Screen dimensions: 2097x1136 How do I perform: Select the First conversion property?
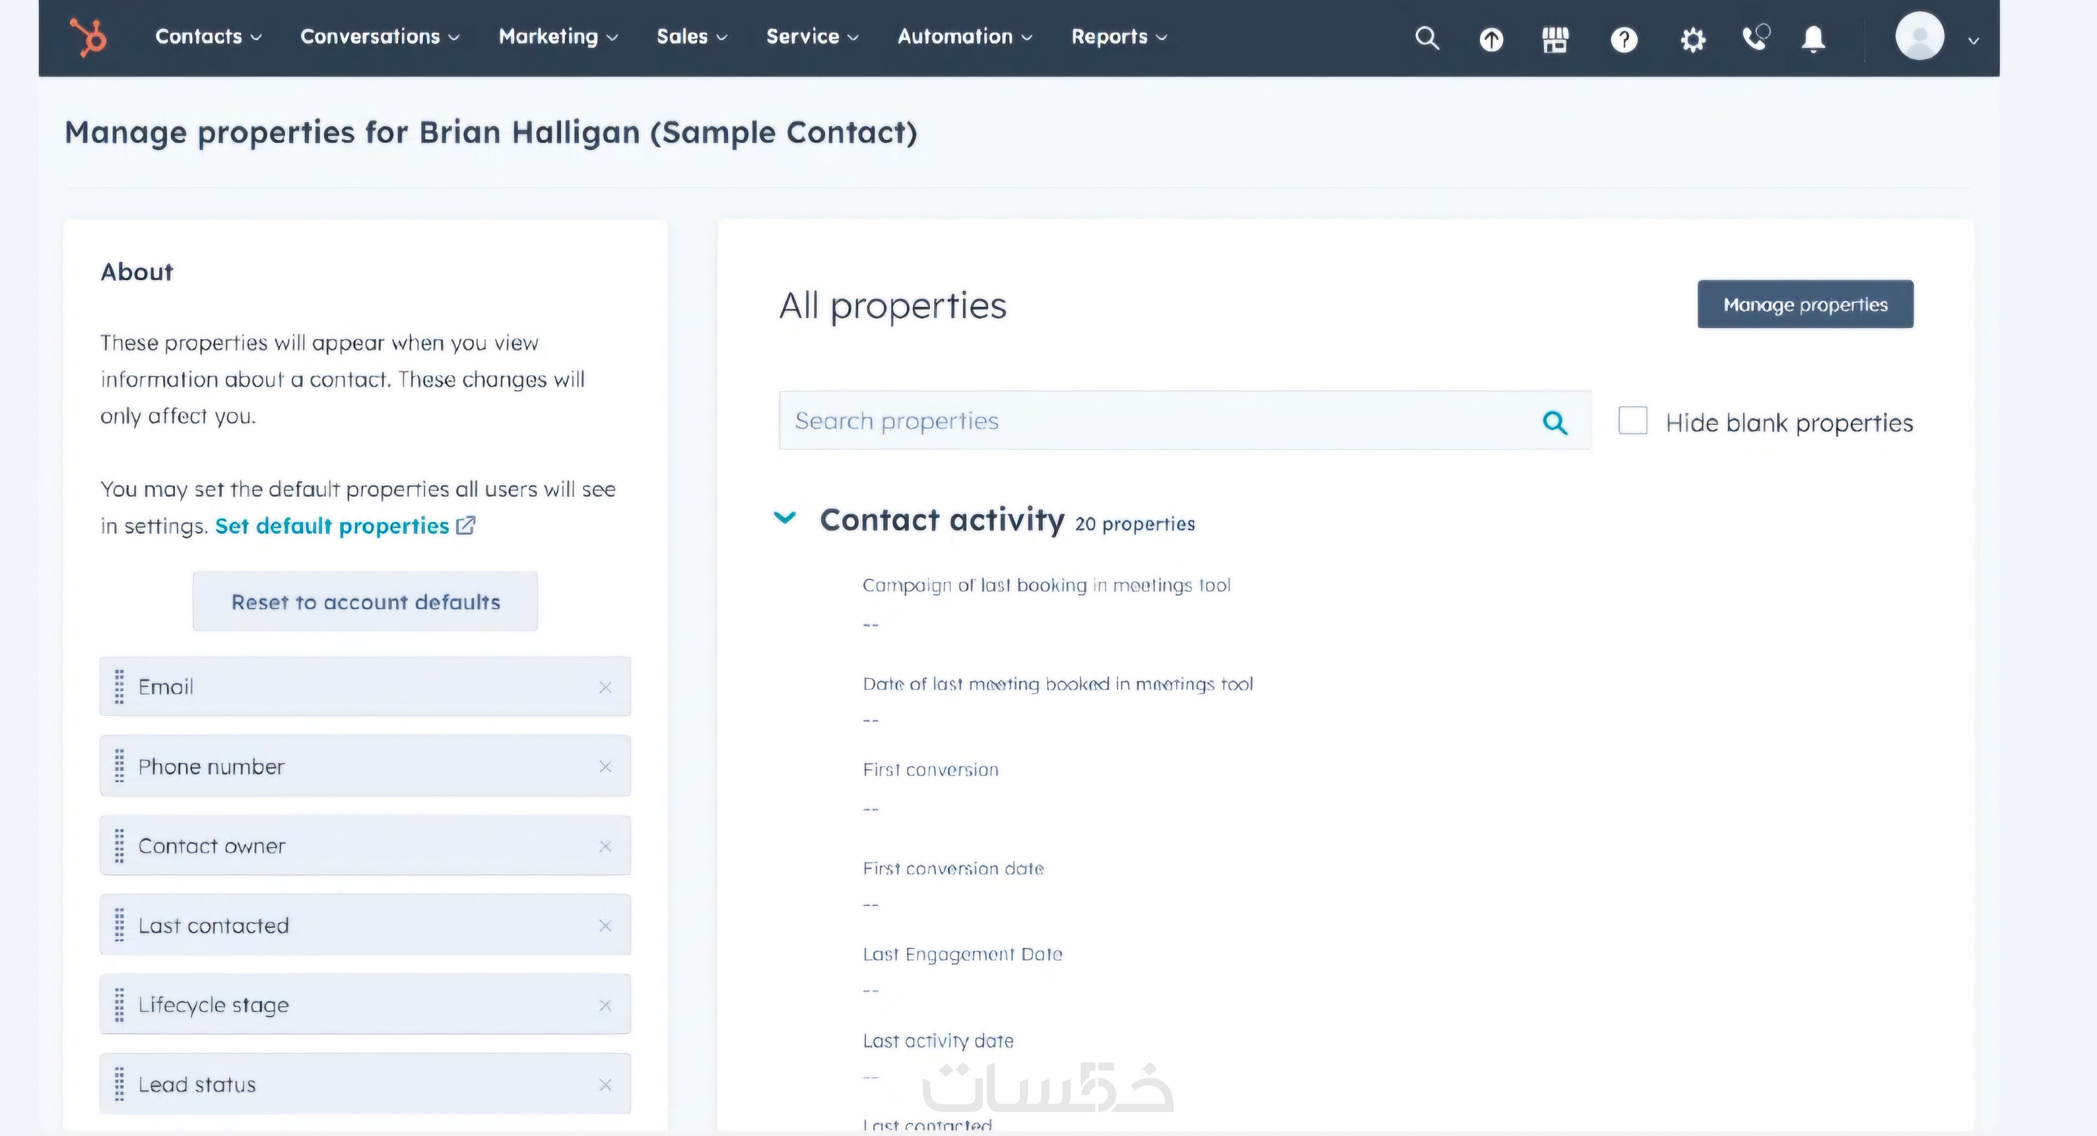pyautogui.click(x=931, y=769)
